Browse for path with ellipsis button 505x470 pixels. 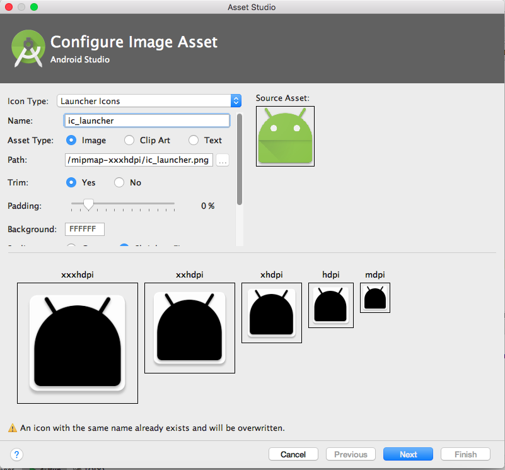[x=222, y=160]
